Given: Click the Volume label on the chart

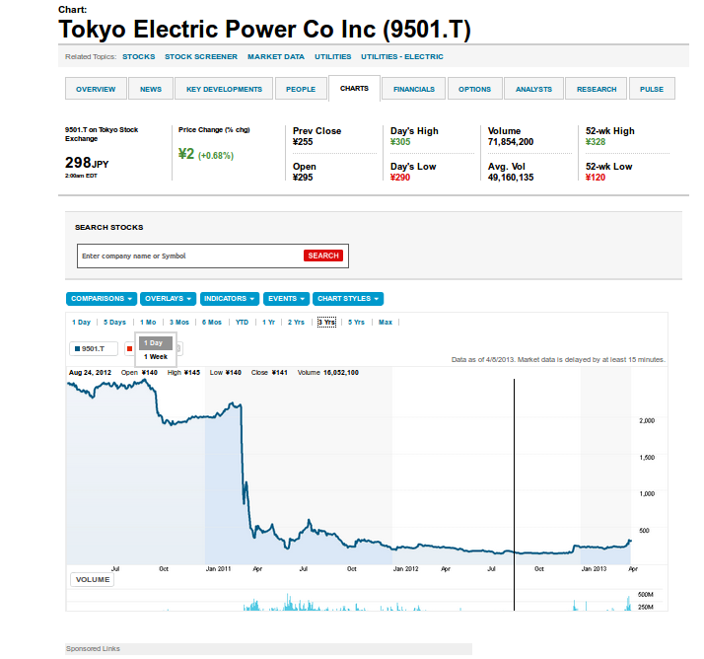Looking at the screenshot, I should (x=93, y=579).
